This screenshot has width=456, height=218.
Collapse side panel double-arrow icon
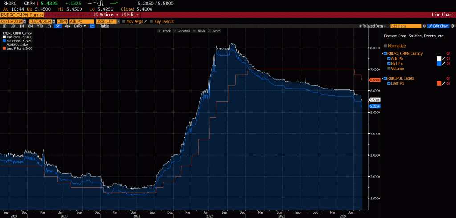pyautogui.click(x=424, y=26)
